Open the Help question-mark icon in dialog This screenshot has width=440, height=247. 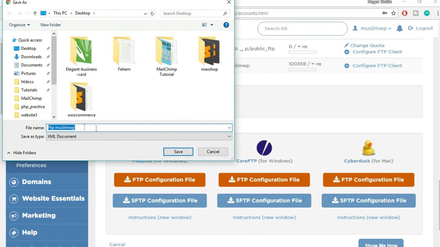(226, 25)
